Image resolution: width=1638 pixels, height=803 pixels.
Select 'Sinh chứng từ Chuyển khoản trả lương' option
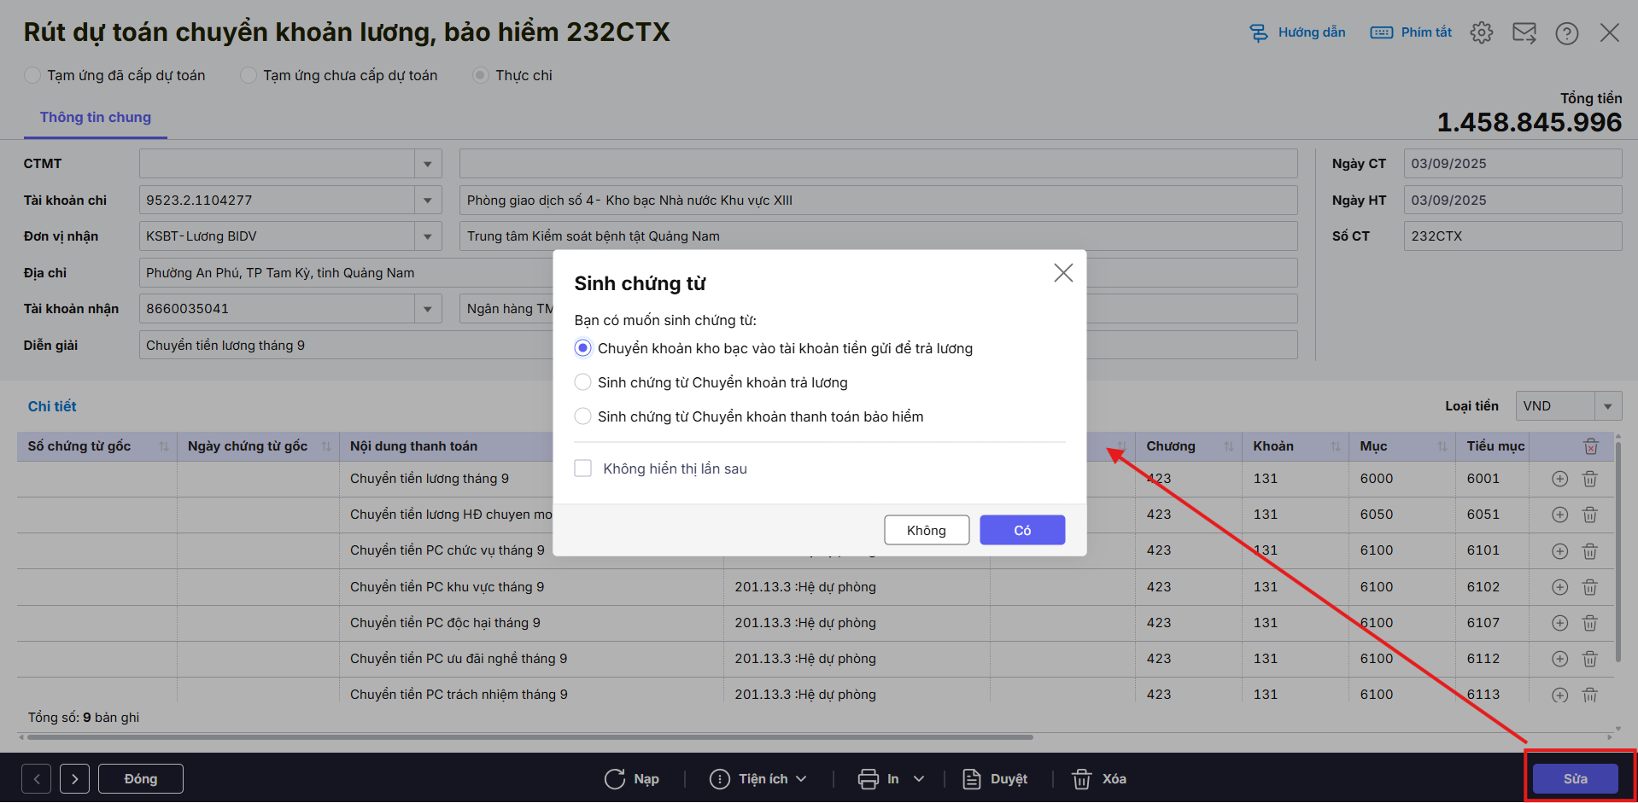583,382
